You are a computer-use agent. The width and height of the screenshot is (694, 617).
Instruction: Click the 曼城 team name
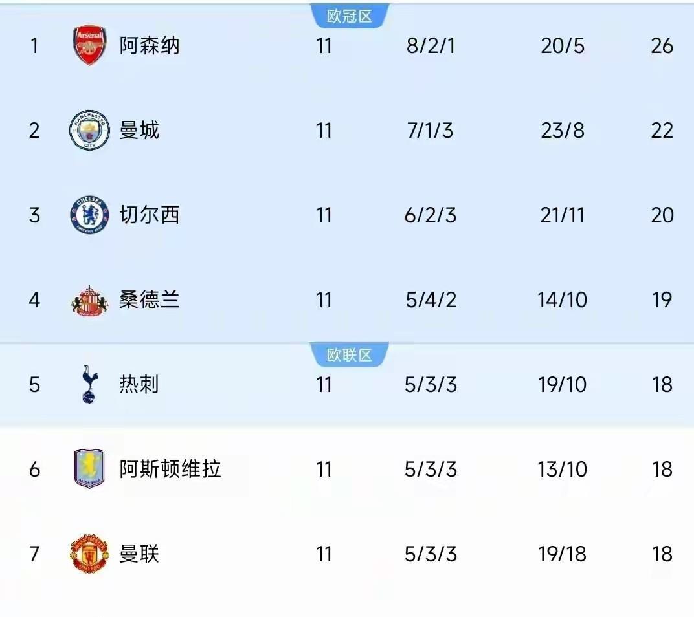pos(139,131)
